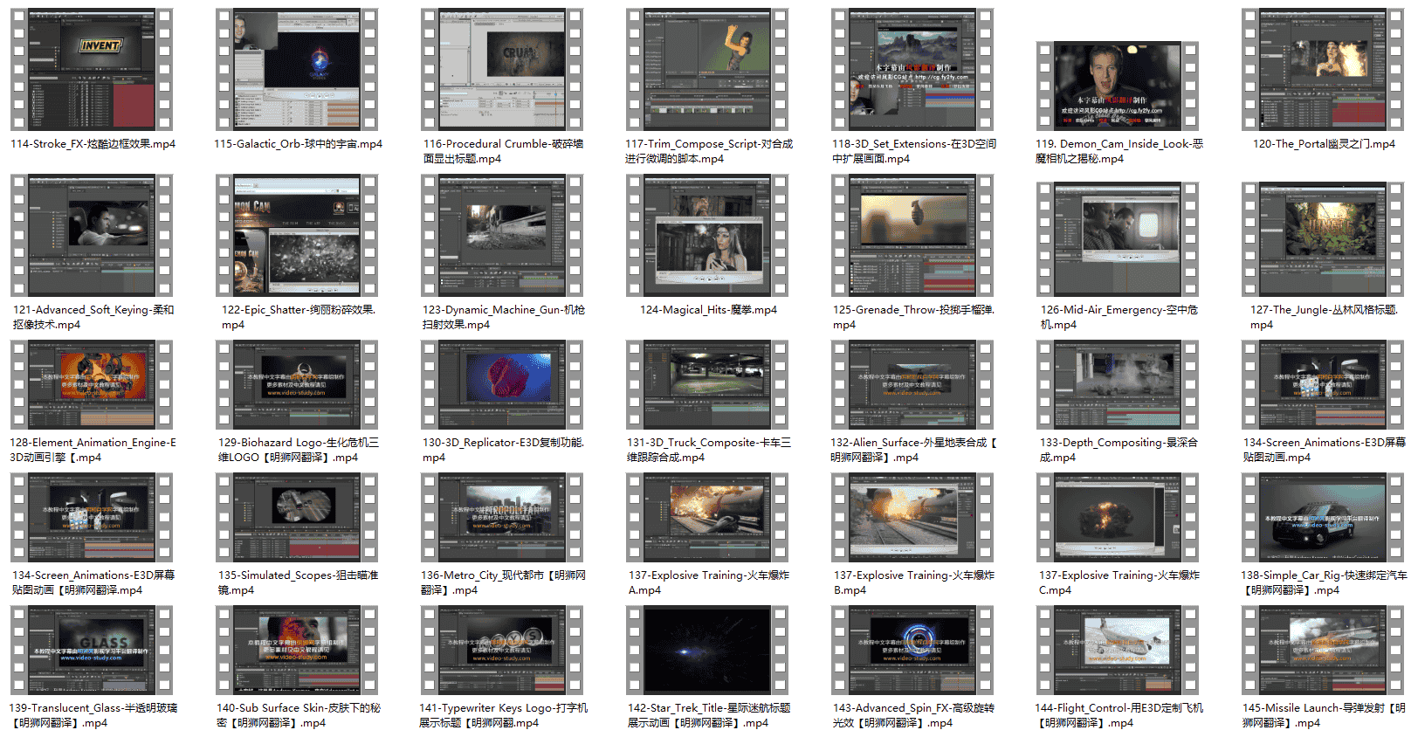Image resolution: width=1418 pixels, height=737 pixels.
Task: Click the file name "139-Translucent_Glass"
Action: point(93,715)
